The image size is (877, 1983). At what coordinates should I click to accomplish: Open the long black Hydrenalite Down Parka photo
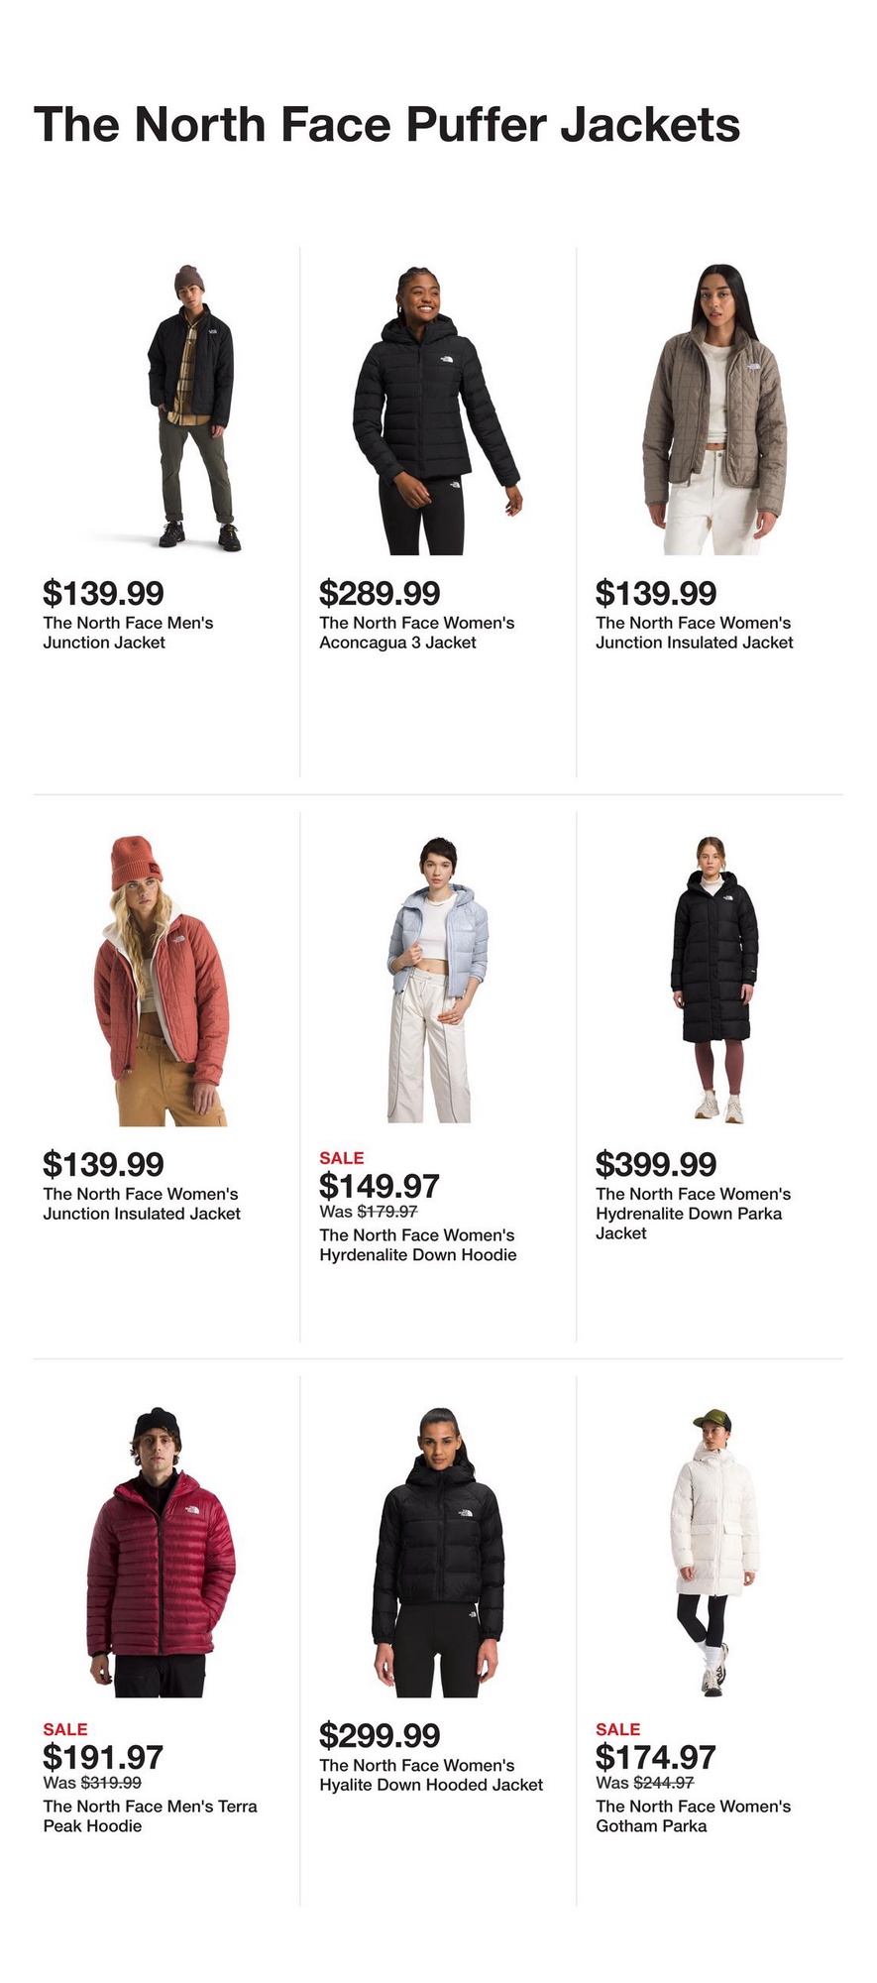(x=713, y=981)
